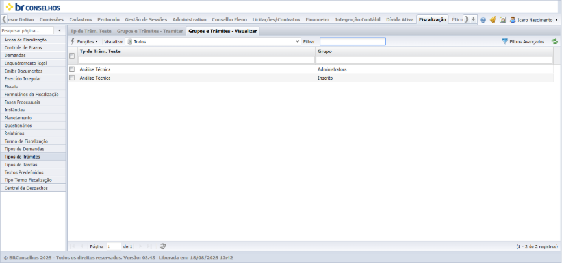Open Exercício Irregular in sidebar
Image resolution: width=562 pixels, height=263 pixels.
click(33, 78)
